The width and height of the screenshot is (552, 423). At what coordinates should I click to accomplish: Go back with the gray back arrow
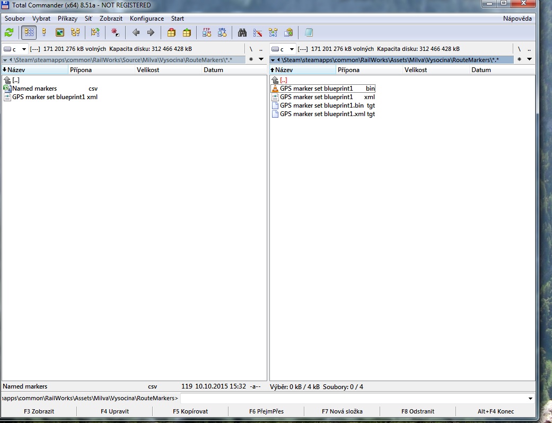click(x=136, y=33)
